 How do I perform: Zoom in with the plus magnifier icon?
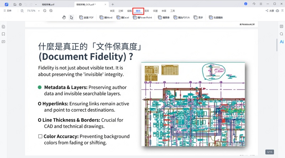(x=51, y=11)
